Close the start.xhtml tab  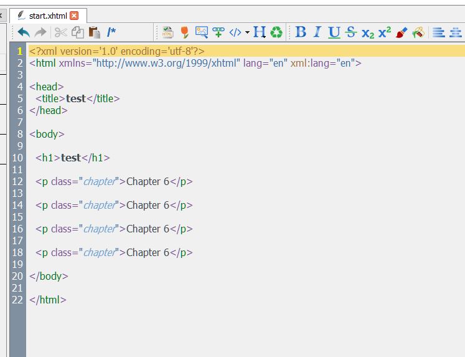[x=74, y=16]
